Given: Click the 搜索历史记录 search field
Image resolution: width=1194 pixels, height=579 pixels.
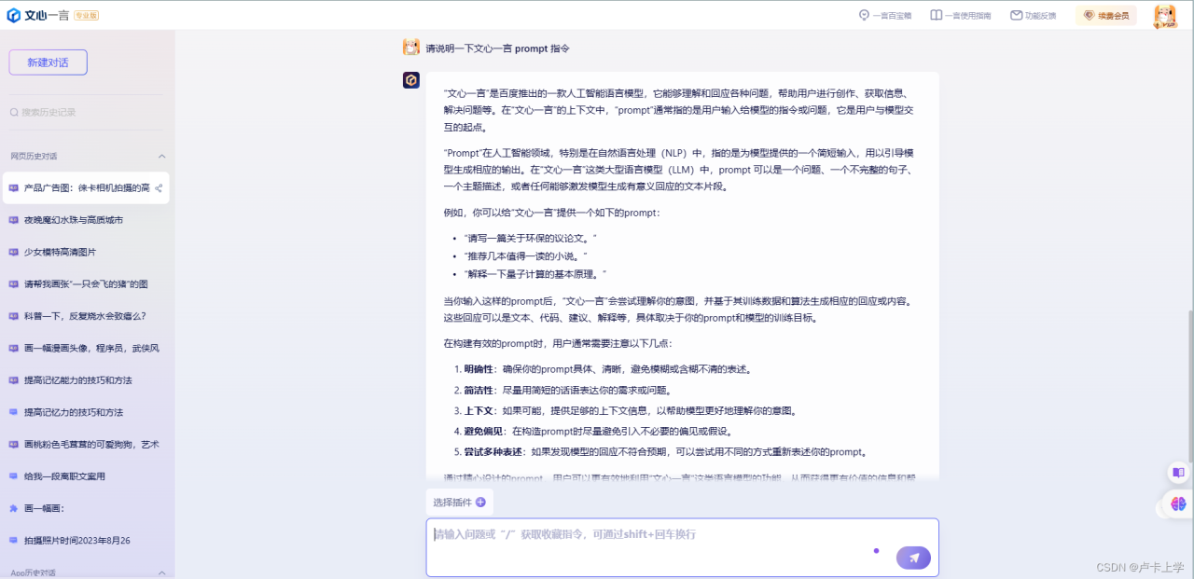Looking at the screenshot, I should click(88, 112).
